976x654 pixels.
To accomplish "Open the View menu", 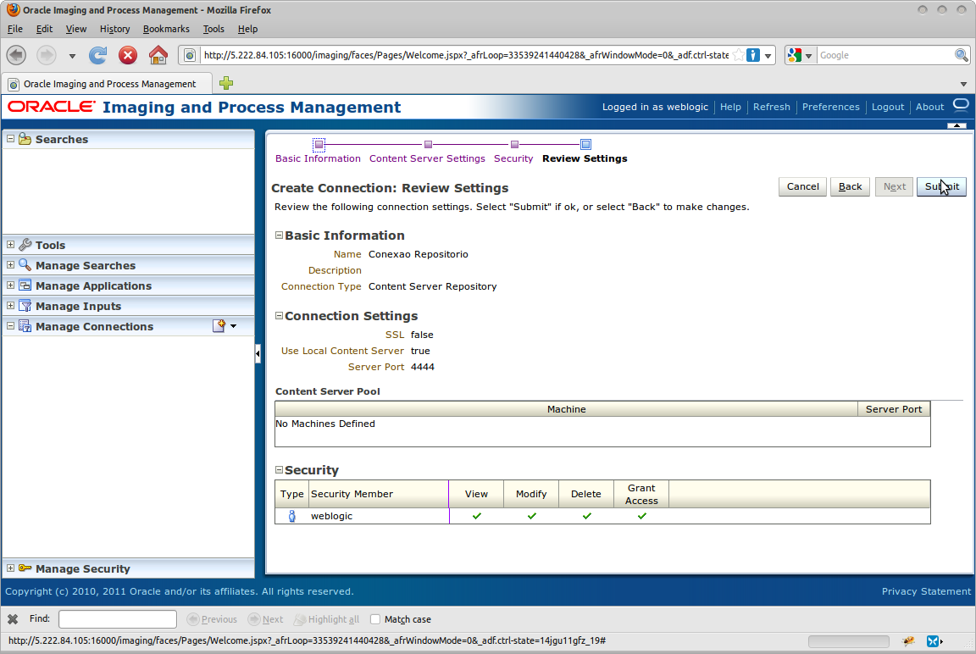I will [x=76, y=29].
